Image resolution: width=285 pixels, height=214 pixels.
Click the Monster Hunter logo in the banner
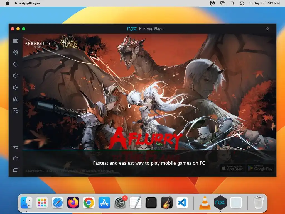(69, 43)
